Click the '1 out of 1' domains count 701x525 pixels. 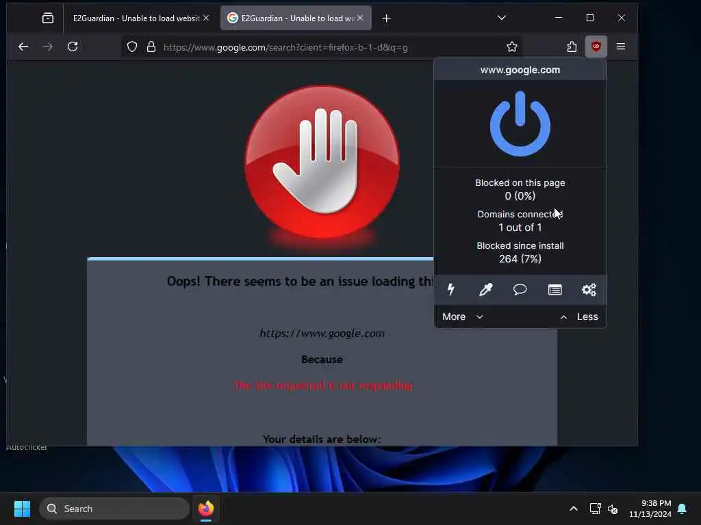pos(520,228)
